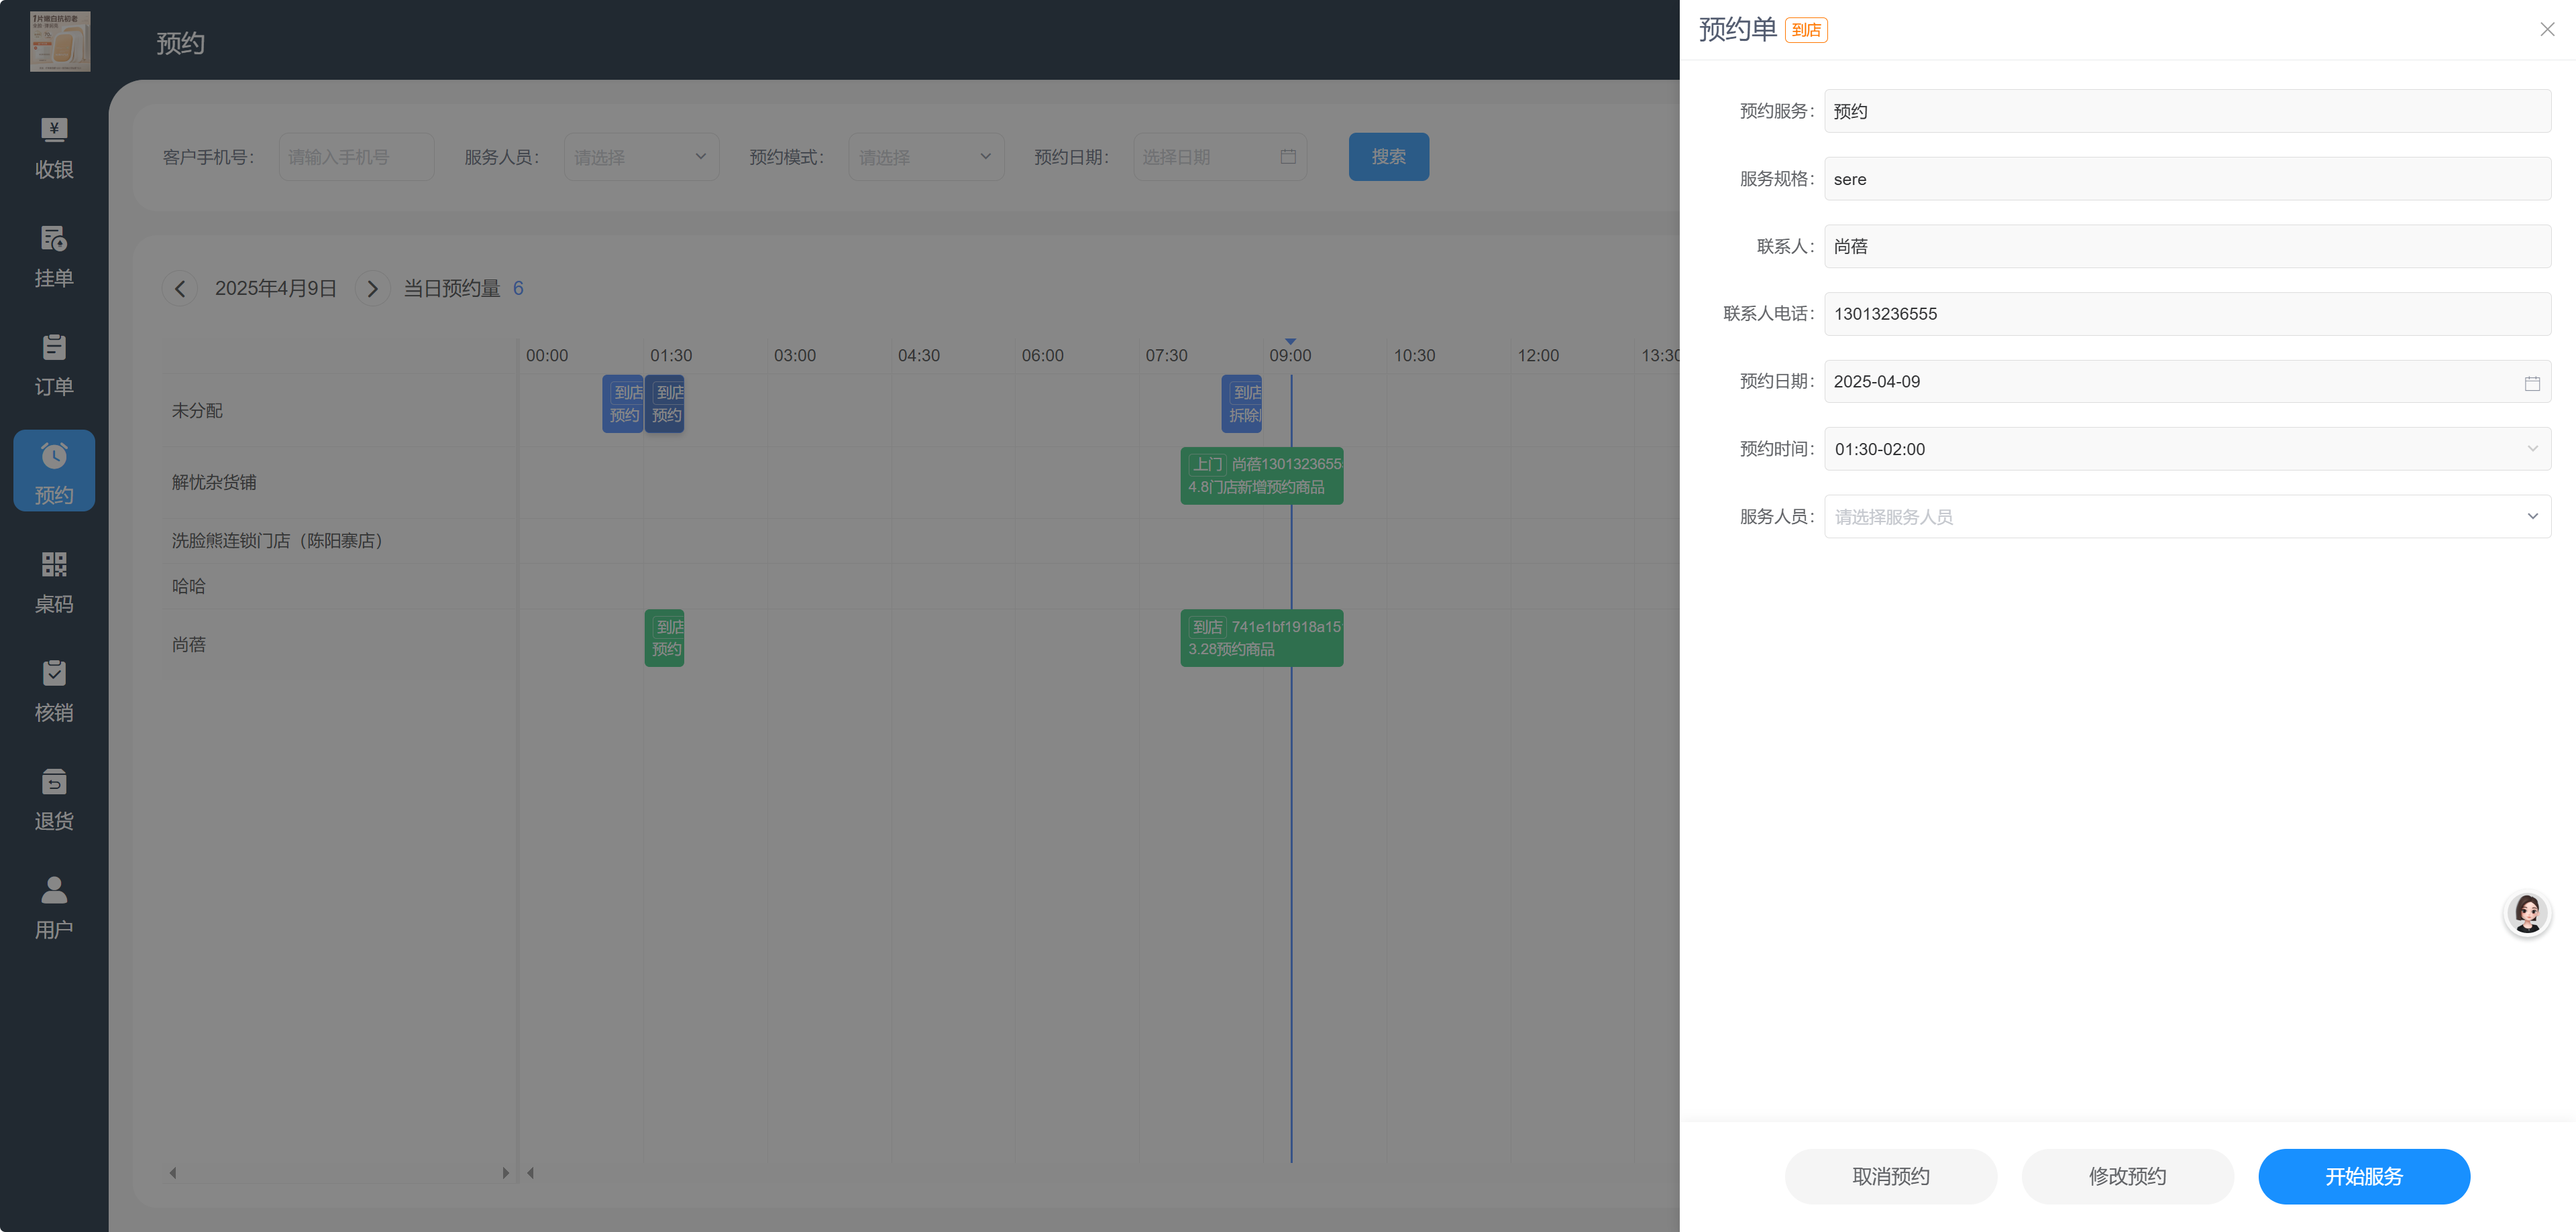
Task: Click the 尚蓓 staff row label
Action: tap(188, 644)
